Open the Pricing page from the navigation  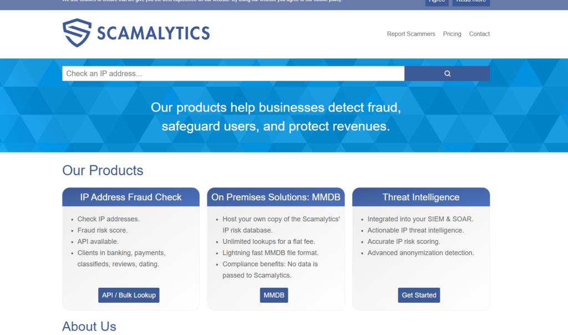(452, 34)
